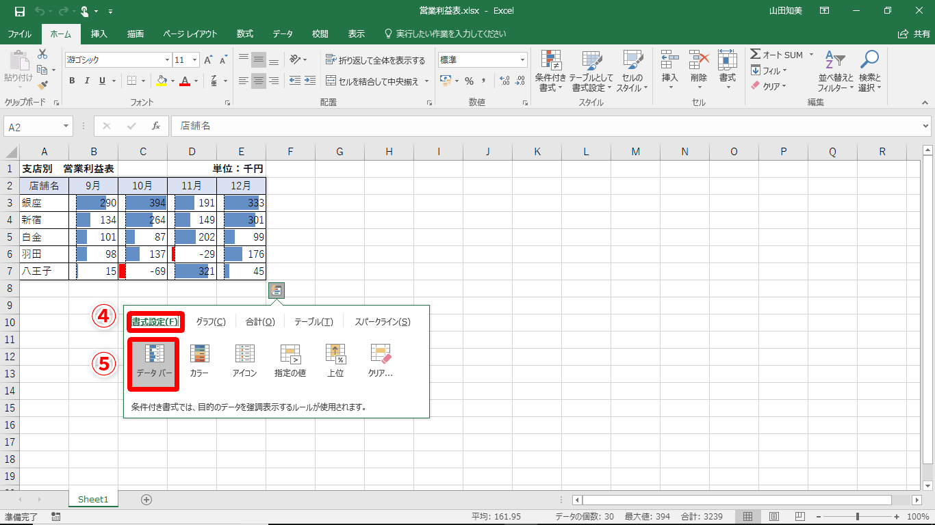Apply comma style number format
The height and width of the screenshot is (525, 935).
(484, 81)
